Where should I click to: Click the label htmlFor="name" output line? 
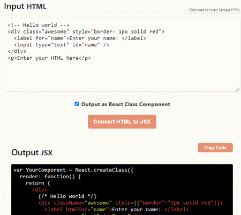[x=117, y=210]
